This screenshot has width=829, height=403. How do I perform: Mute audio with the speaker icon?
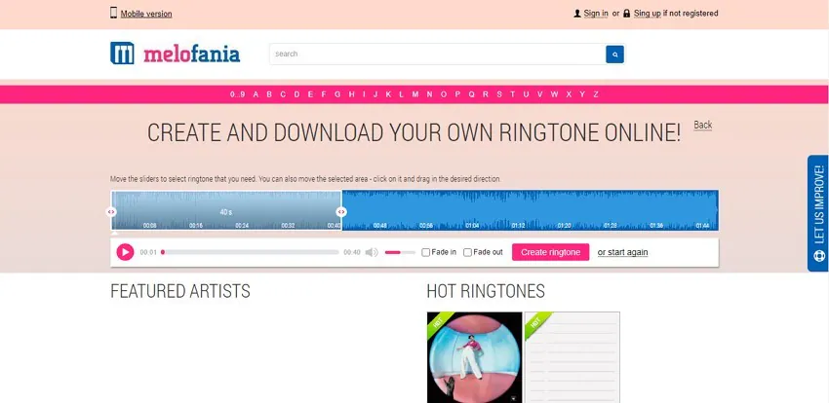(372, 252)
